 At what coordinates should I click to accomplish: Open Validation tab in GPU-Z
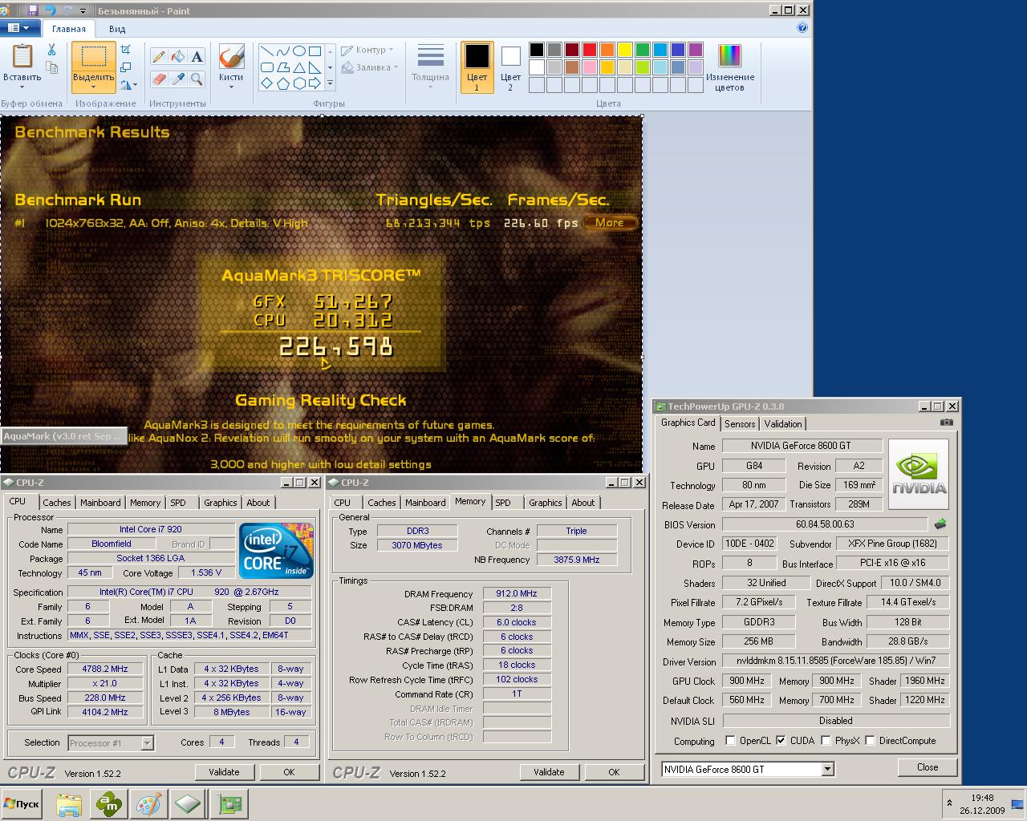pyautogui.click(x=782, y=424)
